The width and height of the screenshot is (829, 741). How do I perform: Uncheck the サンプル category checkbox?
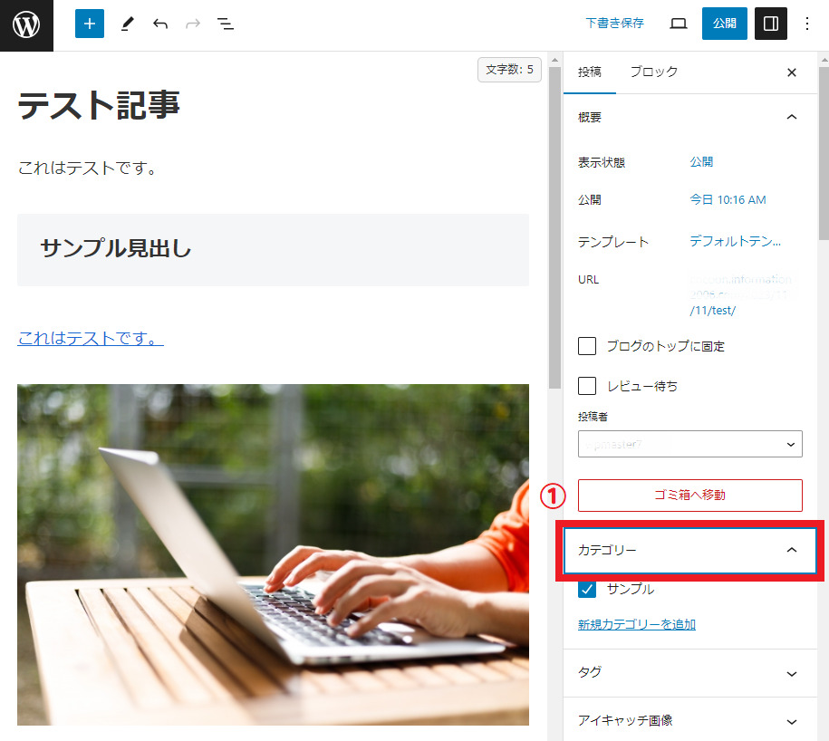pos(587,589)
